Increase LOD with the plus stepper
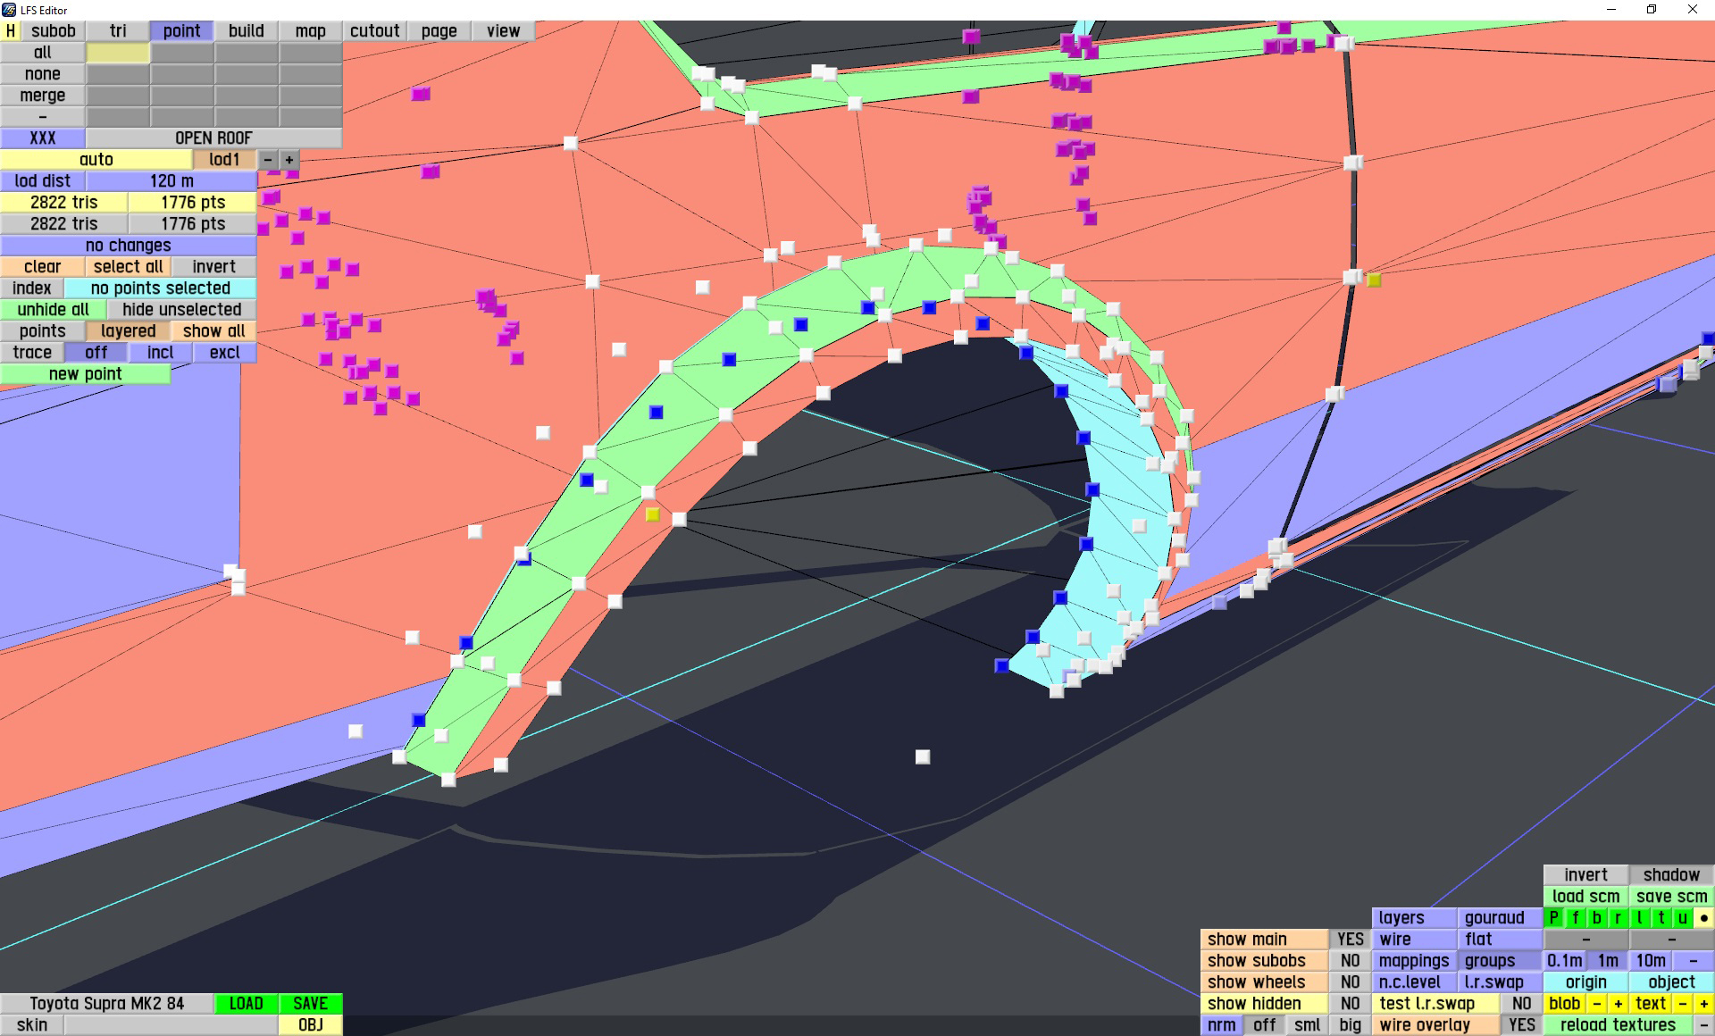Screen dimensions: 1715x1036 coord(289,159)
